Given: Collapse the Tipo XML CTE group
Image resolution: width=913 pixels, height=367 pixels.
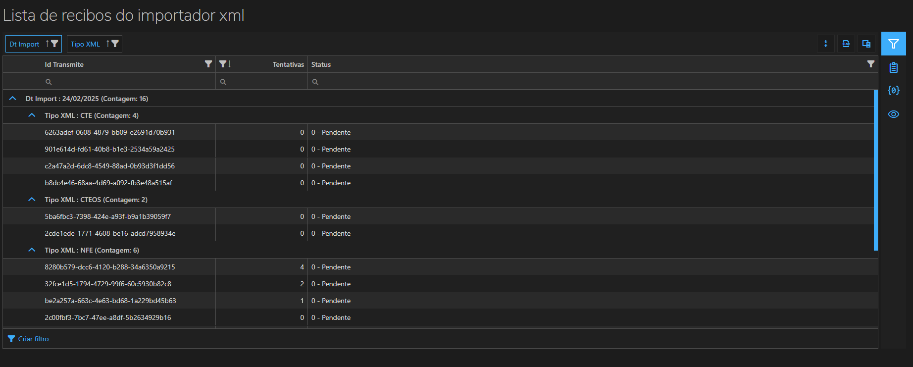Looking at the screenshot, I should (32, 115).
